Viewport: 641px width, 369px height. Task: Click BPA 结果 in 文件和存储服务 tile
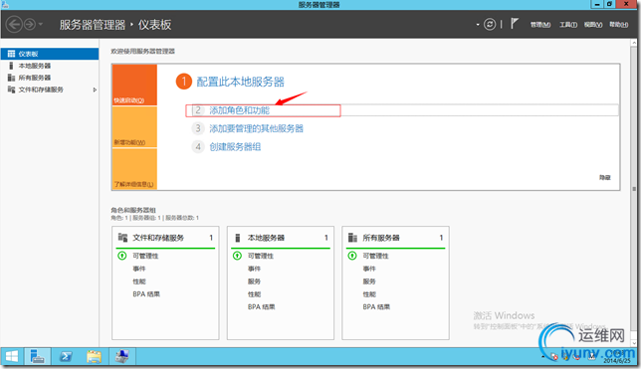point(146,293)
